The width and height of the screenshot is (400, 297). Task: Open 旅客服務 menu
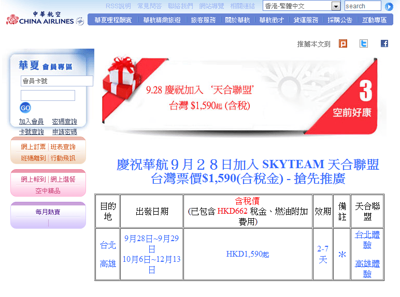point(203,20)
